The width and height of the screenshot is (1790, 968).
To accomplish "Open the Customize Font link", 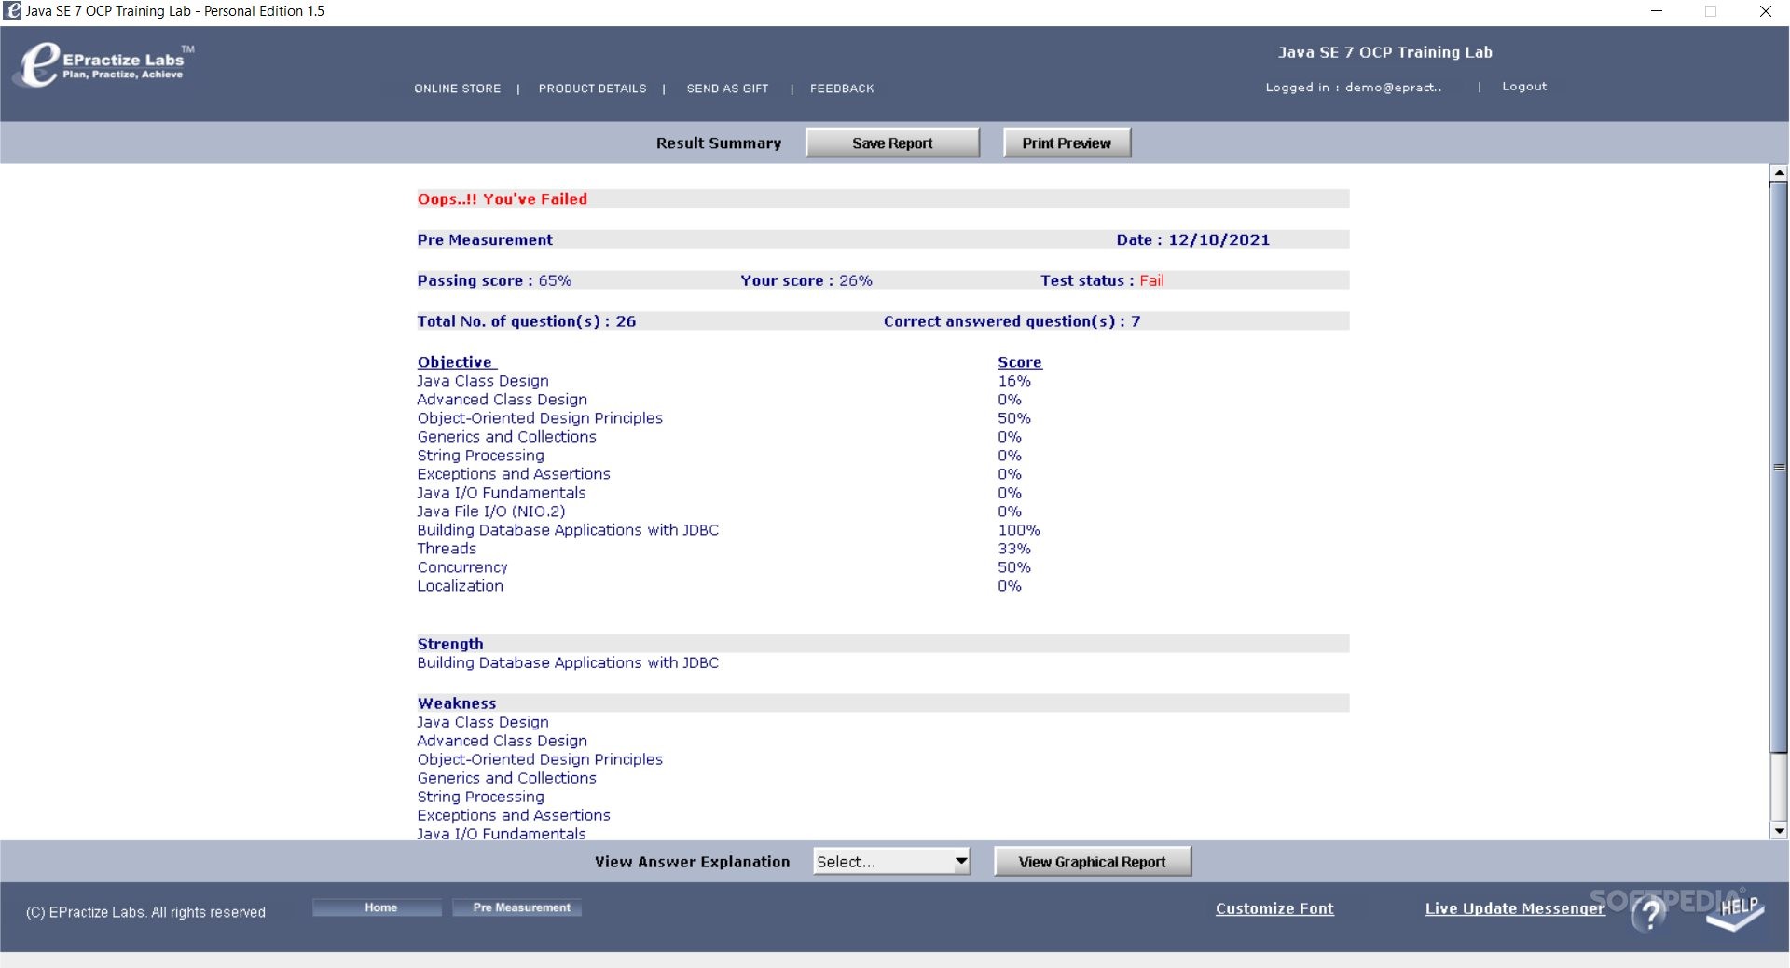I will 1274,908.
